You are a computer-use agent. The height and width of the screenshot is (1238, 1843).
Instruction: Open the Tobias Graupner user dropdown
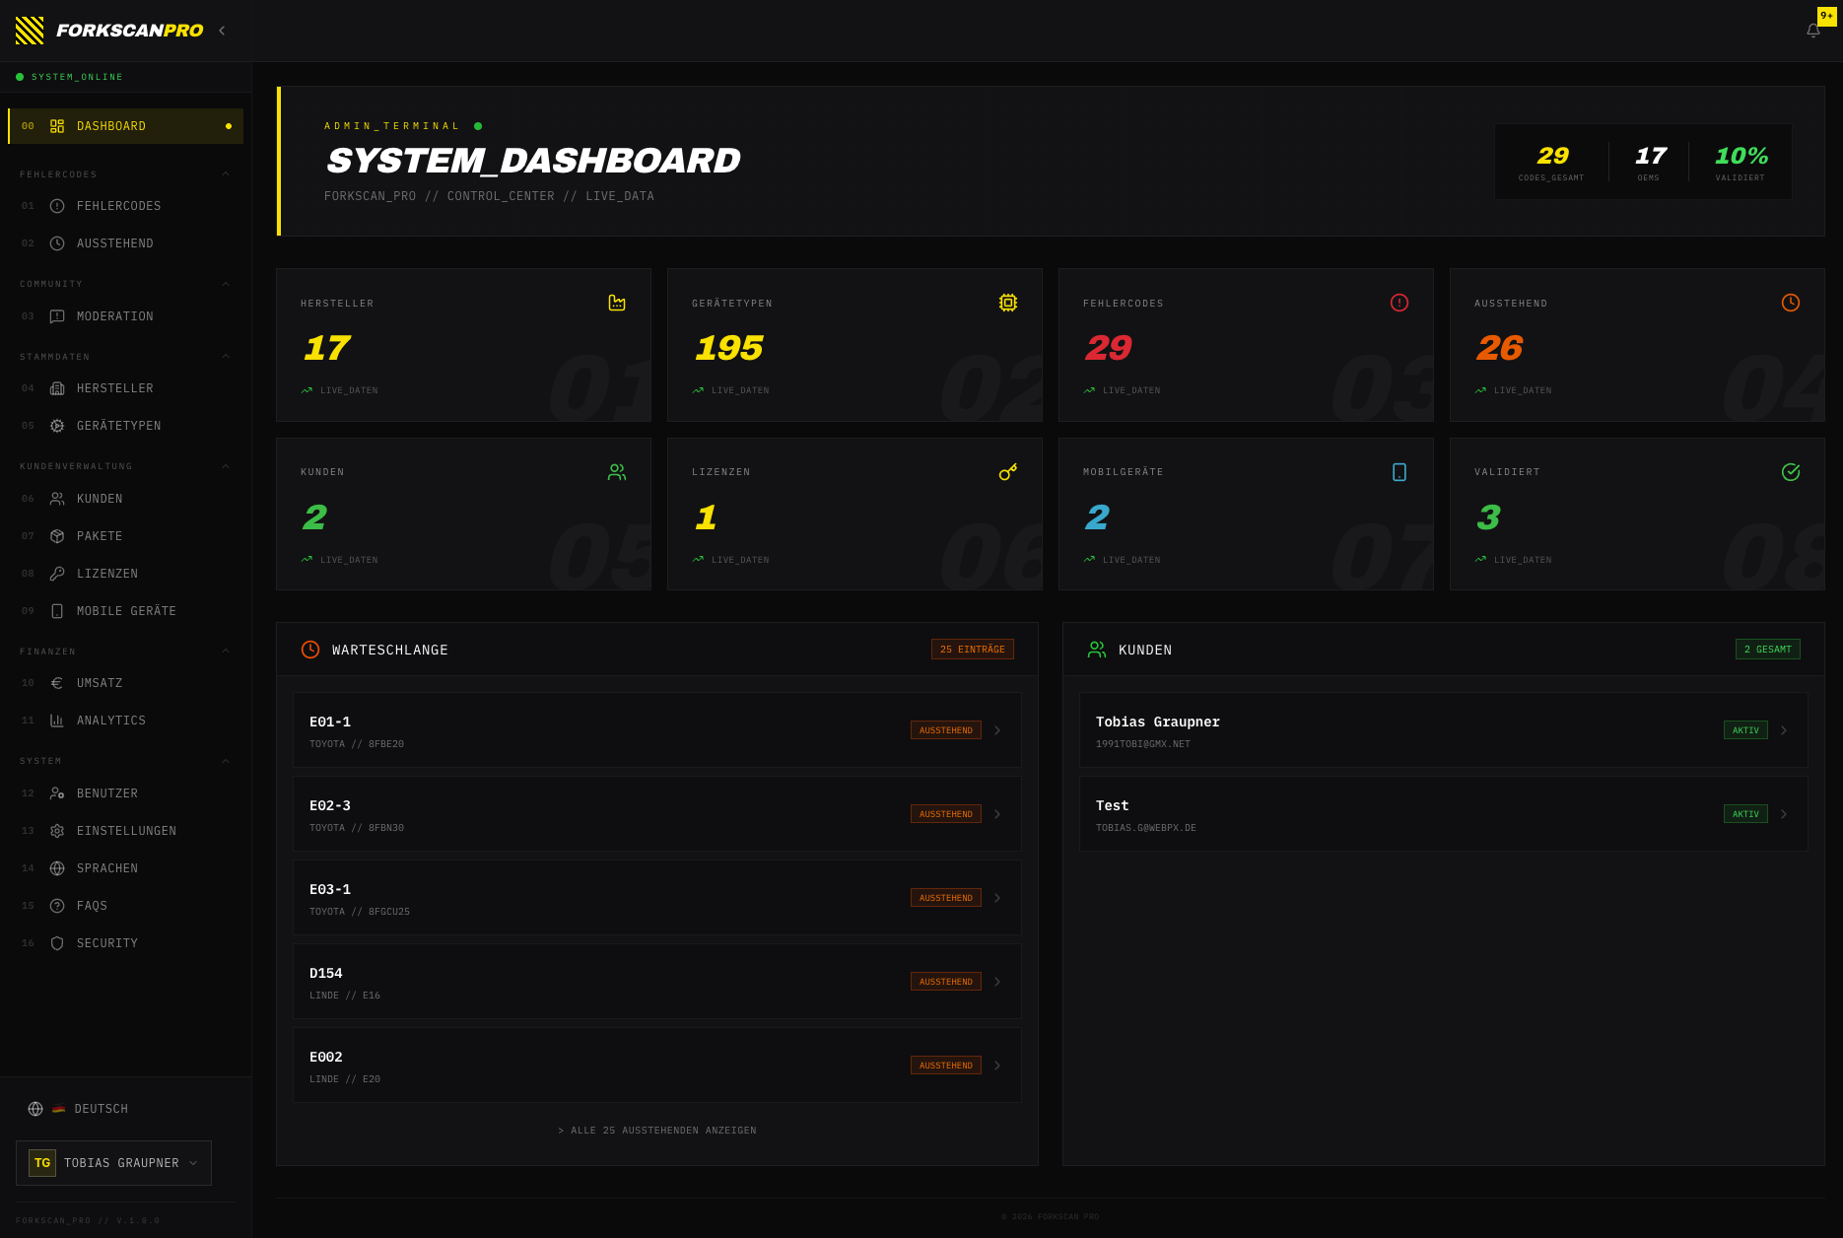[x=113, y=1163]
